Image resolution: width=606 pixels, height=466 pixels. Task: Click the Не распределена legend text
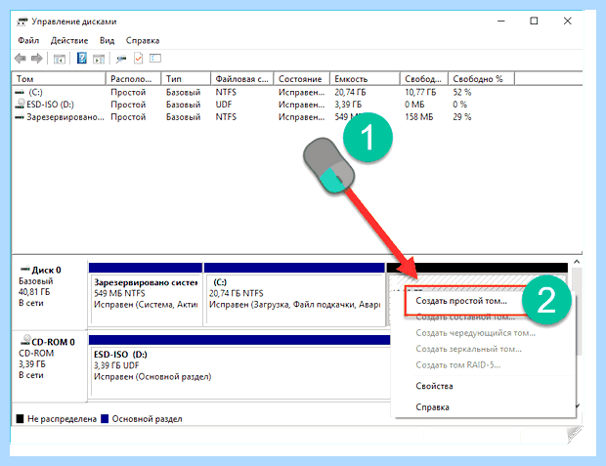point(62,419)
